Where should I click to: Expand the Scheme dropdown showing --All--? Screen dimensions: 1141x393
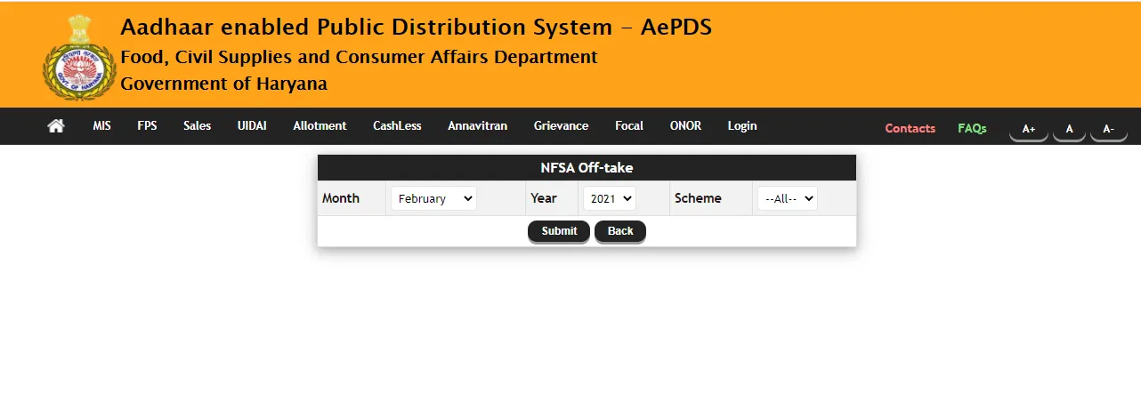pyautogui.click(x=788, y=198)
